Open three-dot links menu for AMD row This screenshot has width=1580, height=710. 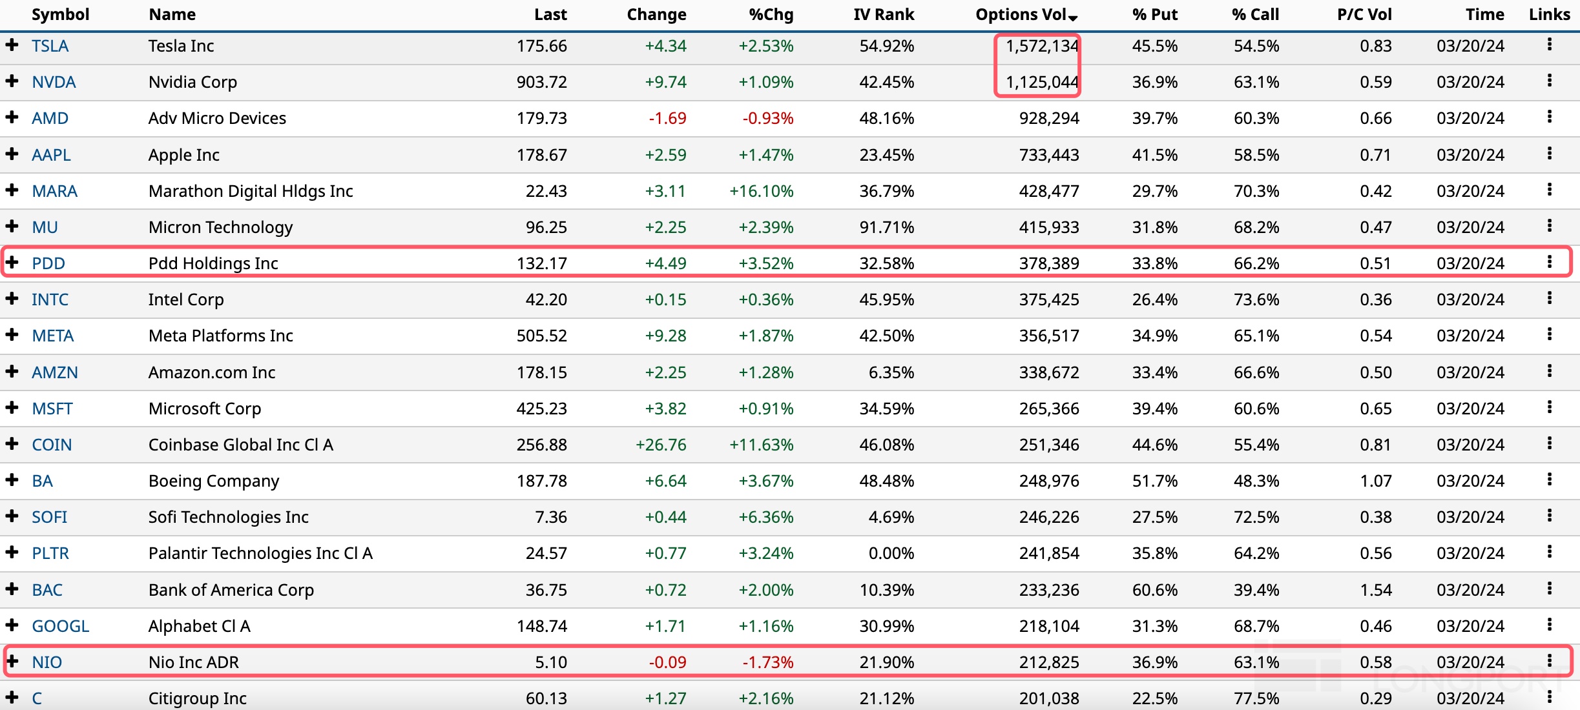click(x=1549, y=117)
